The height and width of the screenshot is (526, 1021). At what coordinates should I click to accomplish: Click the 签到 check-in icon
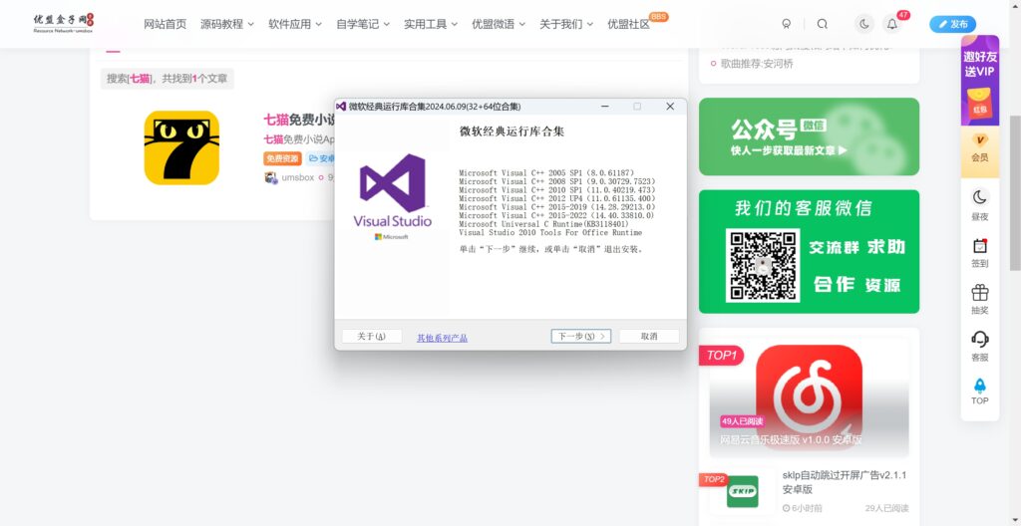[980, 253]
